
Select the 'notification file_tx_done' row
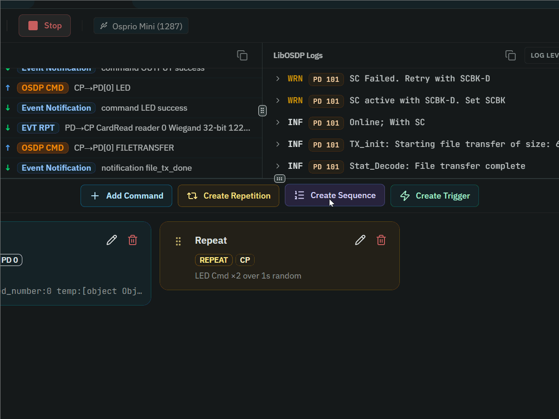click(131, 168)
